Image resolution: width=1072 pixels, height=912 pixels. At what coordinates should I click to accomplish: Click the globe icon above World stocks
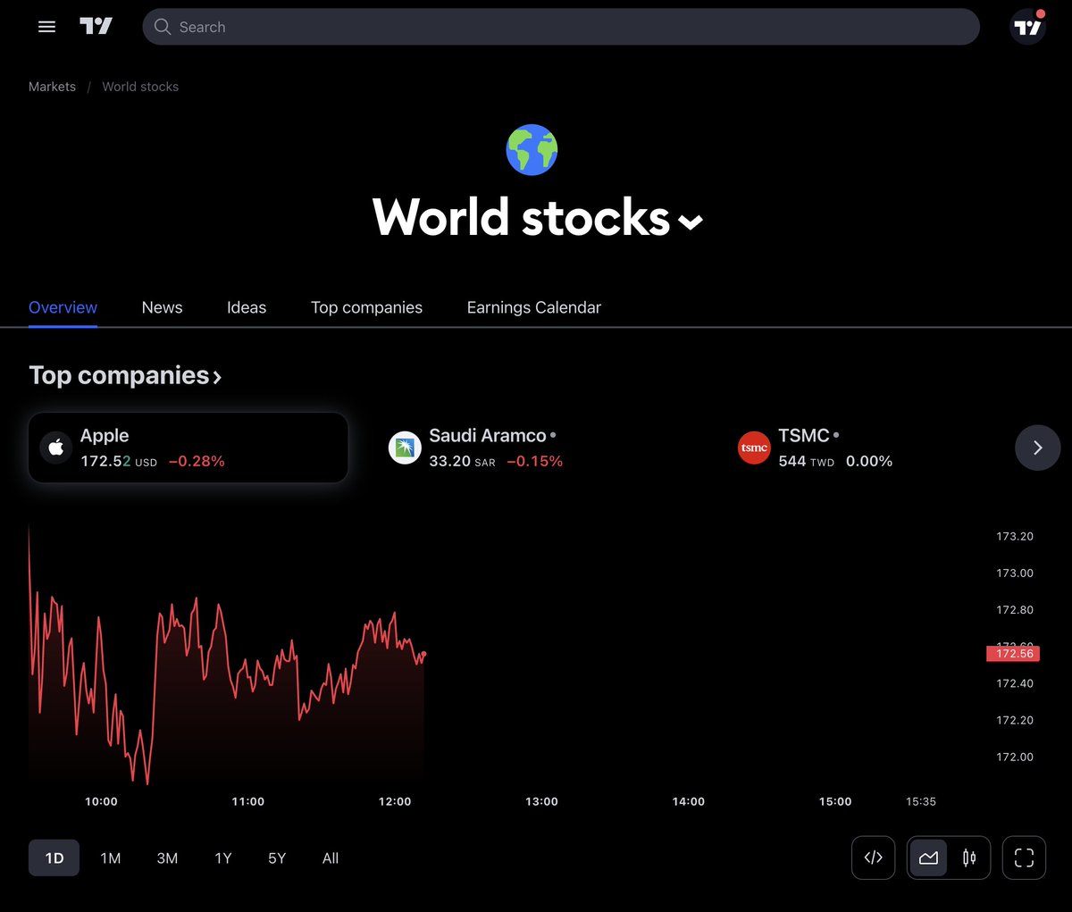point(532,149)
